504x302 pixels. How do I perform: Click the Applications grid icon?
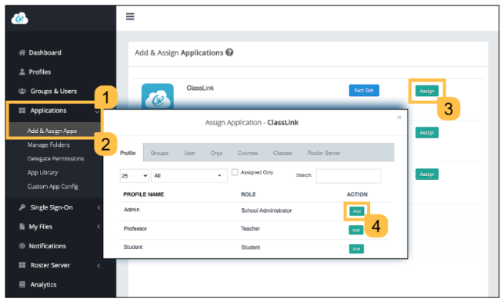22,111
